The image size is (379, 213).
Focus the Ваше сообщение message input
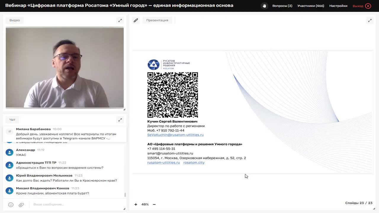[x=77, y=204]
